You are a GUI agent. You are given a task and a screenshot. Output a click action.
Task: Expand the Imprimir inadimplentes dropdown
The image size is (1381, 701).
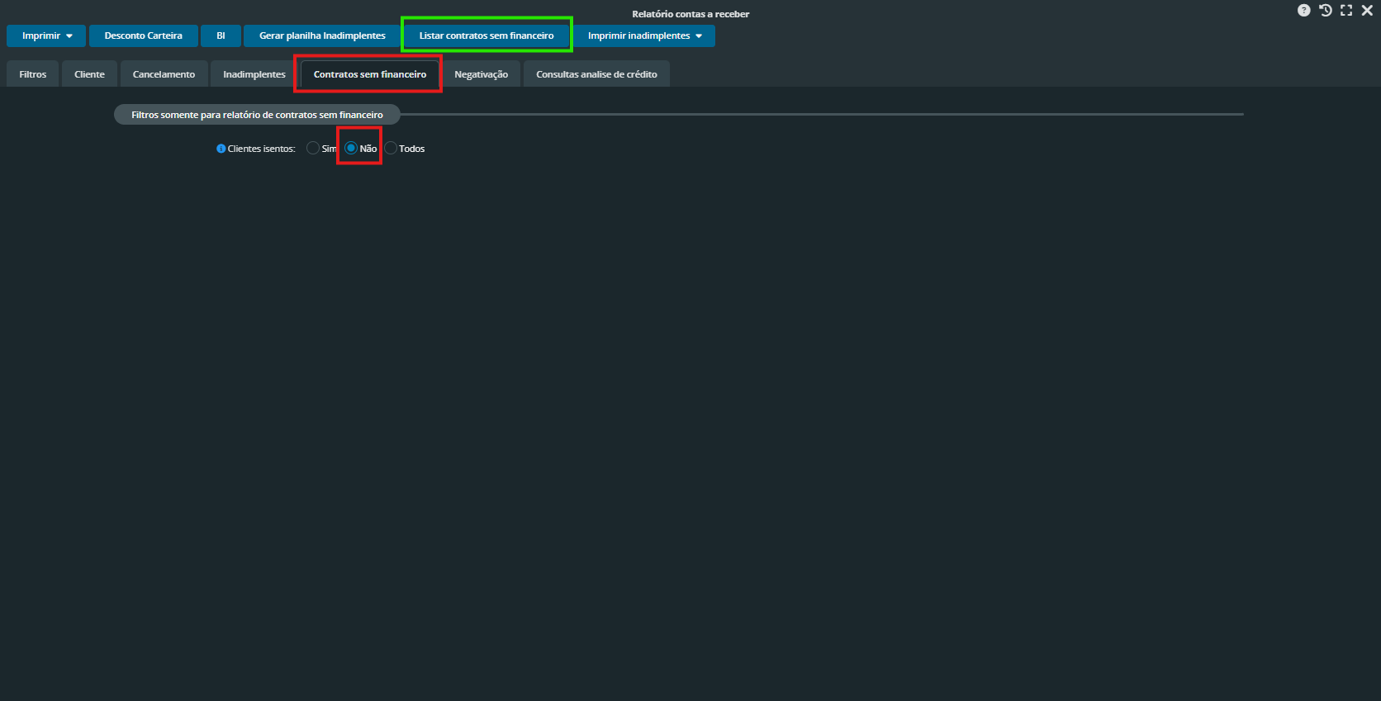[644, 36]
